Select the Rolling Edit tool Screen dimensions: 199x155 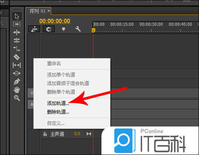(17, 41)
